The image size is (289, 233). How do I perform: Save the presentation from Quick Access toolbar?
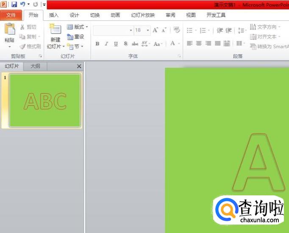tap(14, 4)
